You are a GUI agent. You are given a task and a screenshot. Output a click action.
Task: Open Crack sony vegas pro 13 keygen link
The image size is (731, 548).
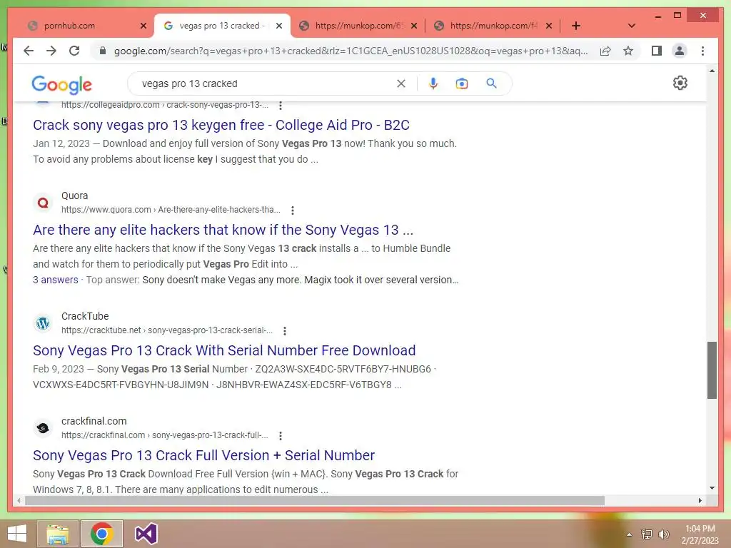[221, 125]
